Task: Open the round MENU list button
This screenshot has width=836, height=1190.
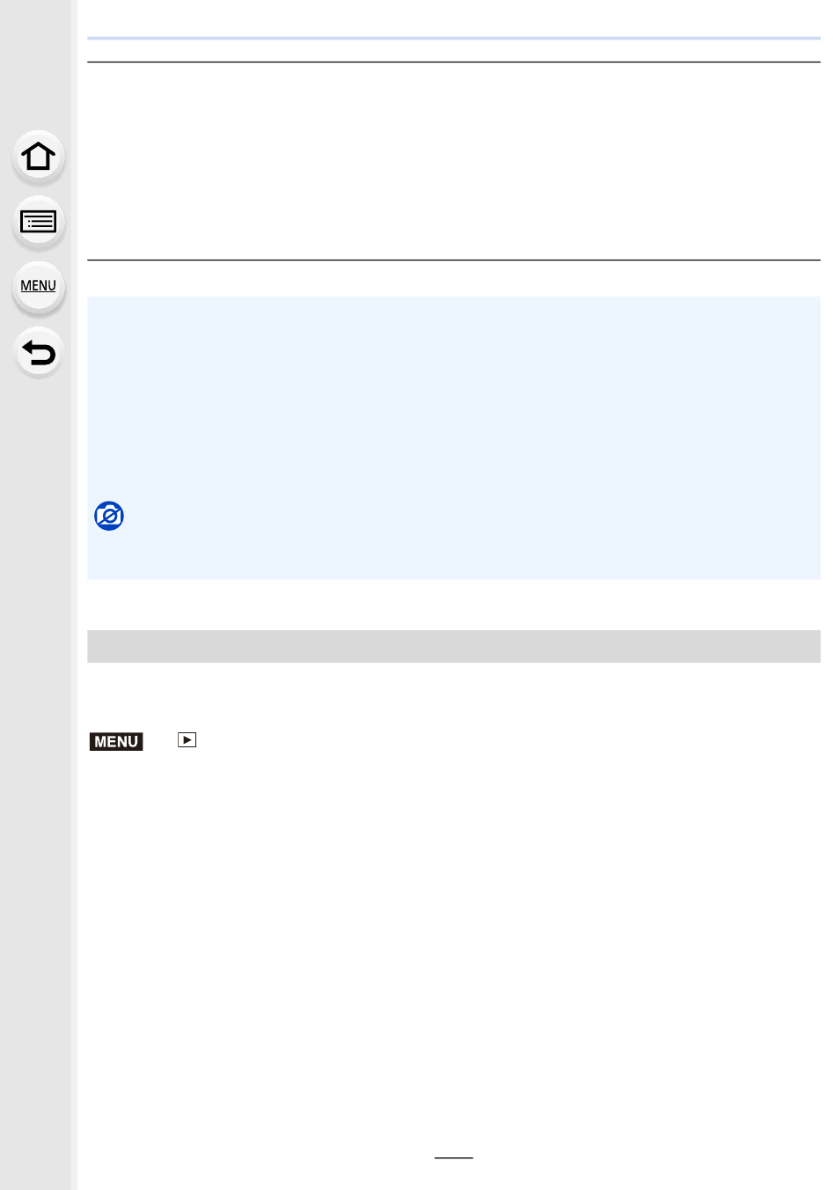Action: [x=38, y=286]
